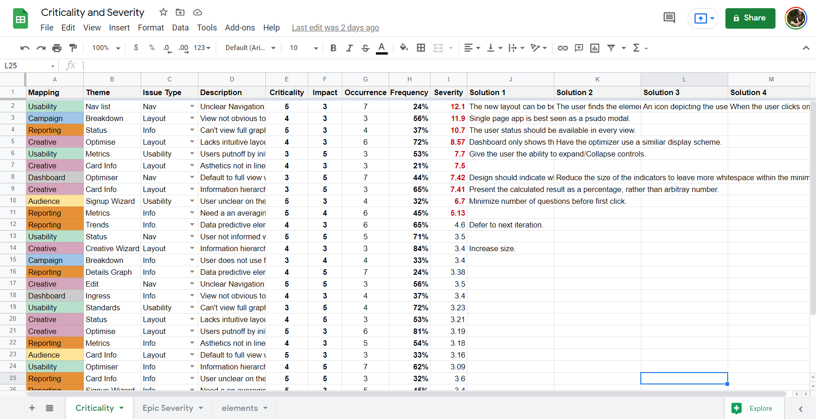Click the Explore button
This screenshot has width=816, height=419.
click(x=754, y=408)
